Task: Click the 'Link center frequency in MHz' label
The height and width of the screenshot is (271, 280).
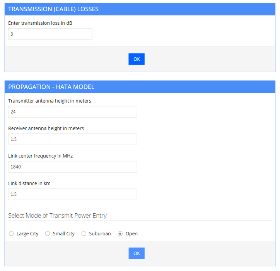Action: point(40,156)
